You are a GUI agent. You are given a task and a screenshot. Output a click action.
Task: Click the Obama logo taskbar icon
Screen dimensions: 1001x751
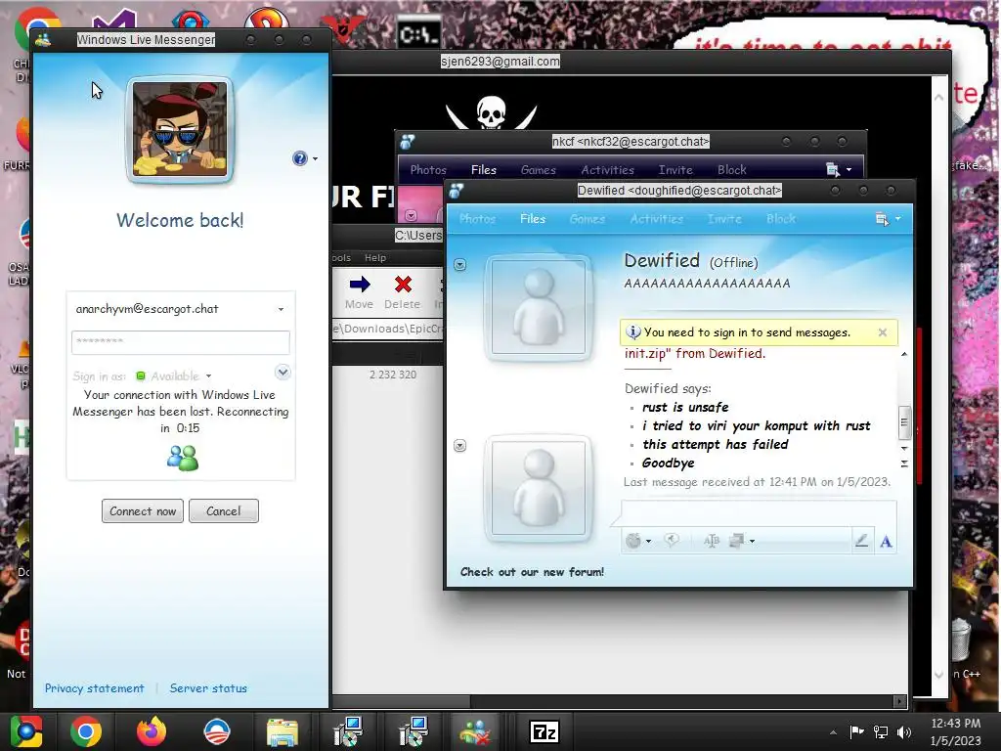click(216, 731)
